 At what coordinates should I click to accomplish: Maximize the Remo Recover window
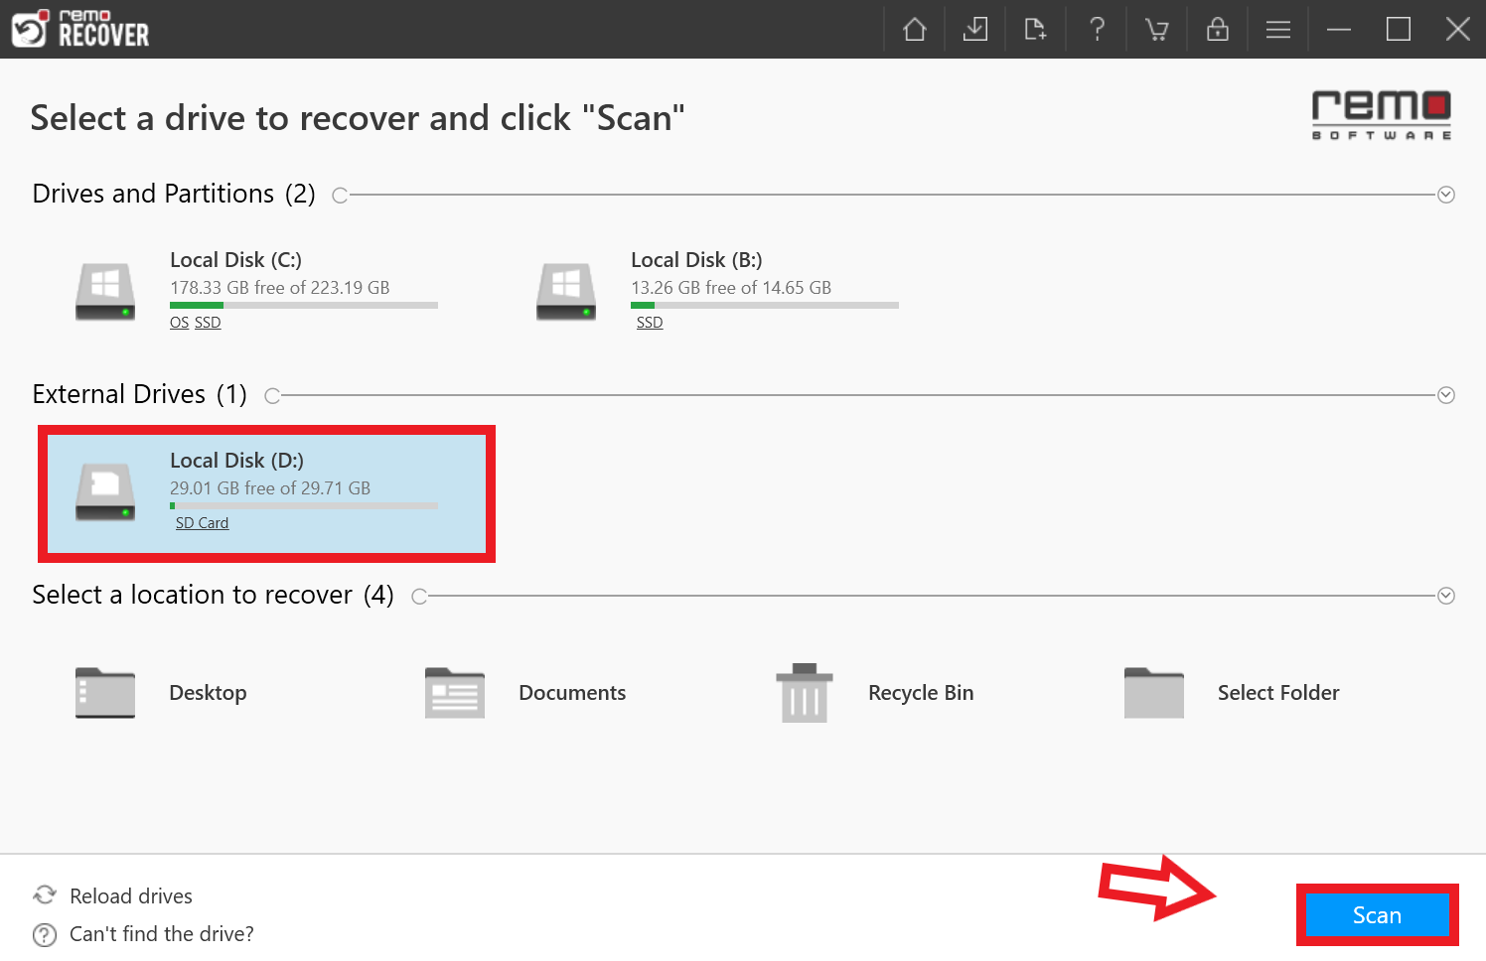(x=1399, y=30)
